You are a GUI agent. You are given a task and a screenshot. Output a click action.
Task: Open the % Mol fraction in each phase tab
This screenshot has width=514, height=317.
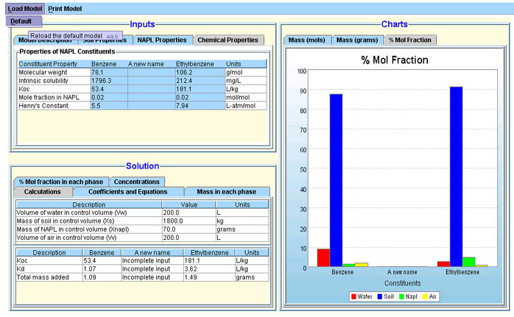60,182
